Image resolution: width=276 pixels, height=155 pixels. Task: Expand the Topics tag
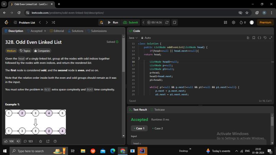[25, 51]
